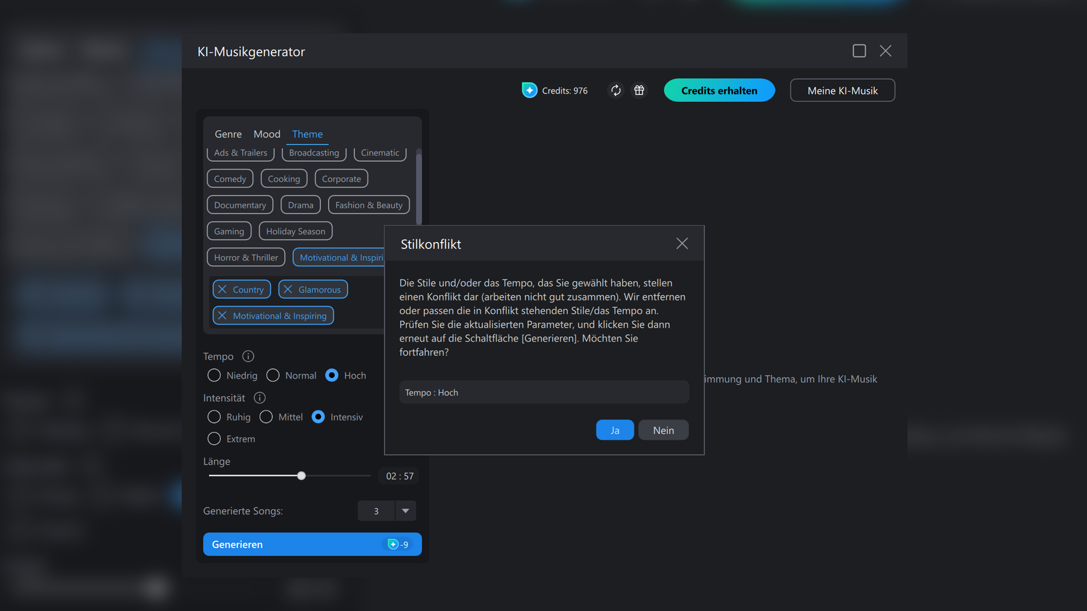Select the Documentary theme tag
The height and width of the screenshot is (611, 1087).
[x=239, y=205]
